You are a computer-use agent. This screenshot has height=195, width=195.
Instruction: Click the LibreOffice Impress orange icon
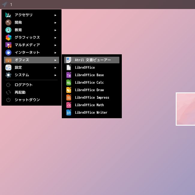tap(69, 97)
